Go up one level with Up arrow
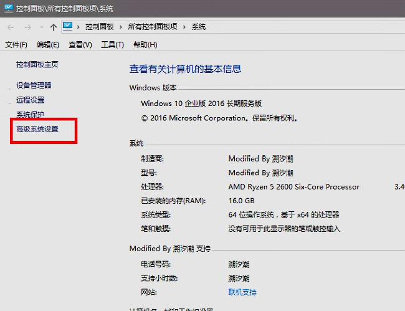 54,27
